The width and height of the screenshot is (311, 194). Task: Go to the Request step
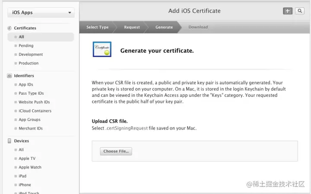132,27
